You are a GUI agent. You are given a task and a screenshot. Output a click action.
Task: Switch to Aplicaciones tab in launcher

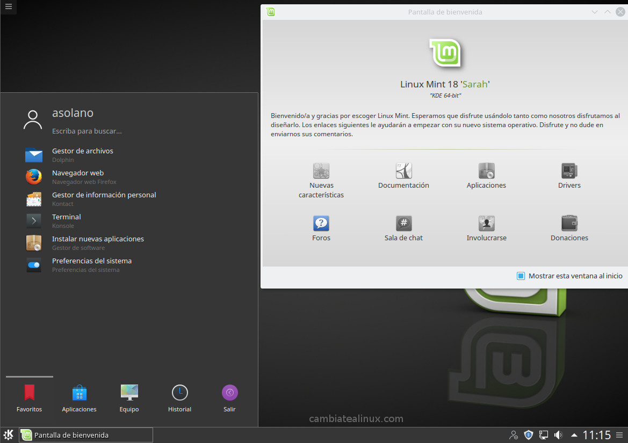tap(80, 398)
